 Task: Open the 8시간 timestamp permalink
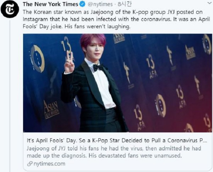click(x=125, y=4)
